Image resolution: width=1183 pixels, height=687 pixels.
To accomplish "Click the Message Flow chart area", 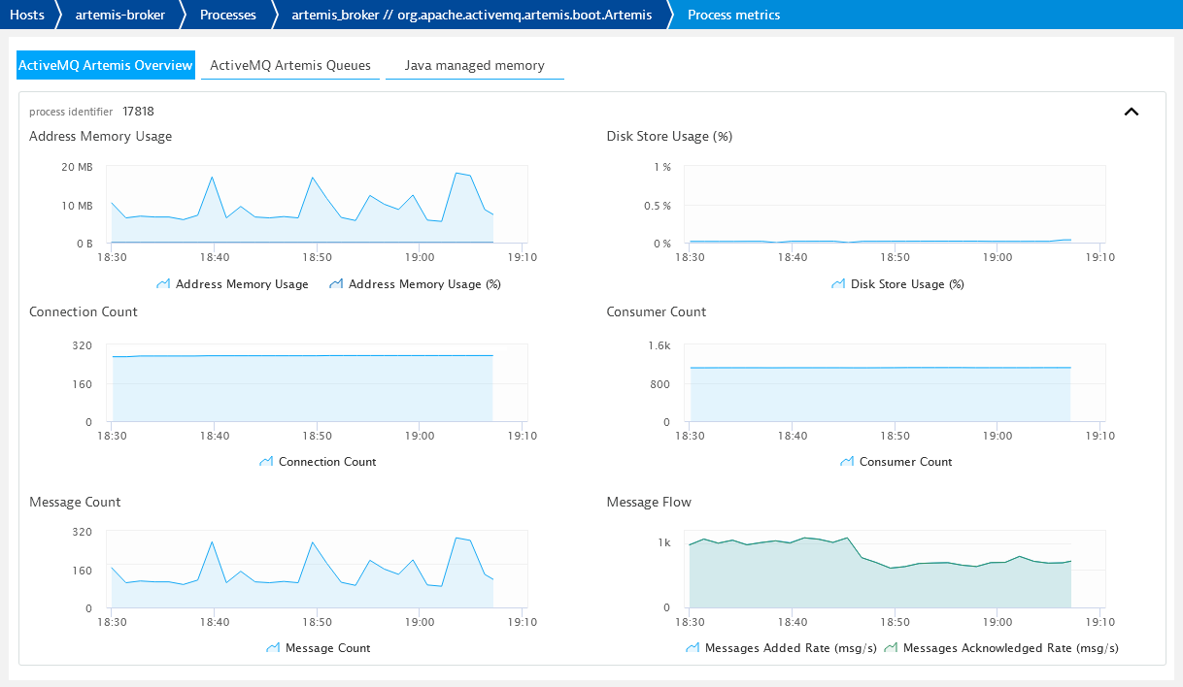I will coord(894,569).
